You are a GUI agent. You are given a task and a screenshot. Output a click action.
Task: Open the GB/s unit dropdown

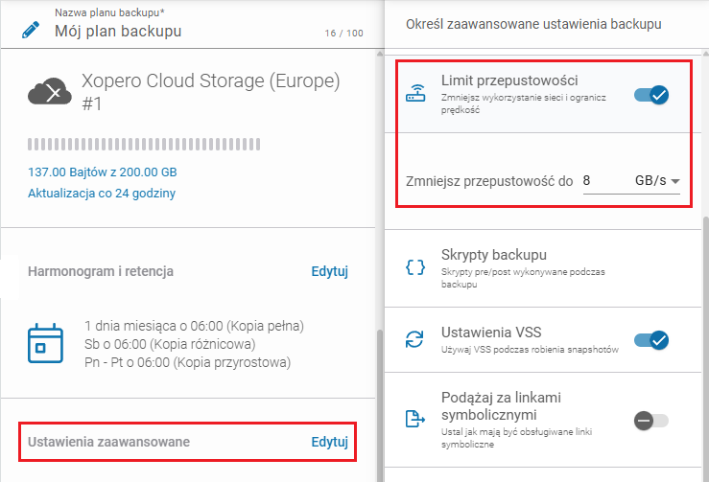click(657, 180)
